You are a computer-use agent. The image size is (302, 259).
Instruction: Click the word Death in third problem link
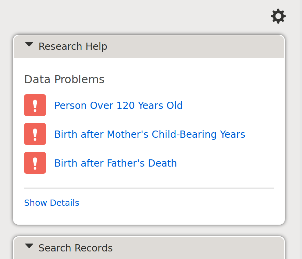click(x=162, y=164)
